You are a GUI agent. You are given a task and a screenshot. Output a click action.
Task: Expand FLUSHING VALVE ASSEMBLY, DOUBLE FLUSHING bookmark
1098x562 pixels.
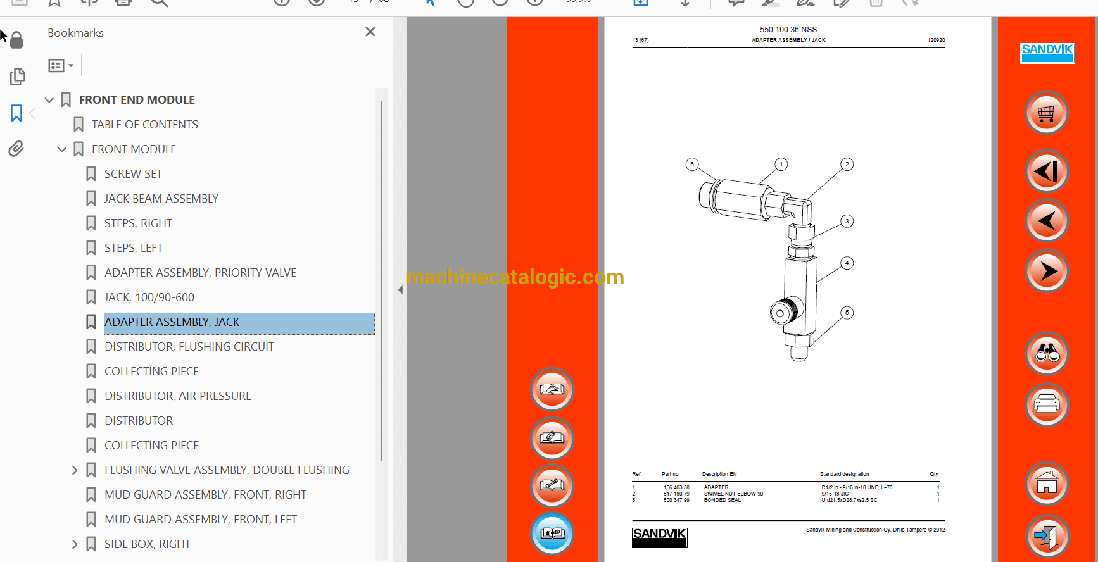[75, 470]
